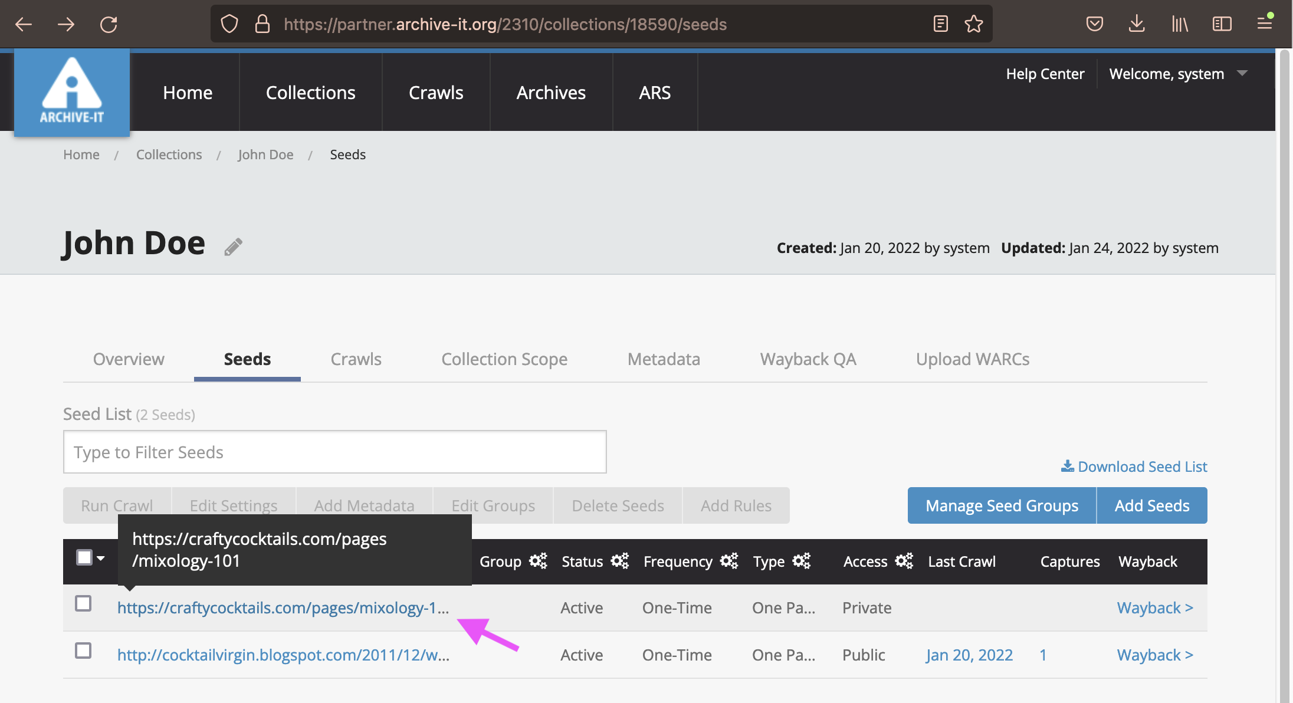Open the Crawls menu in top navigation
The image size is (1293, 703).
point(436,93)
